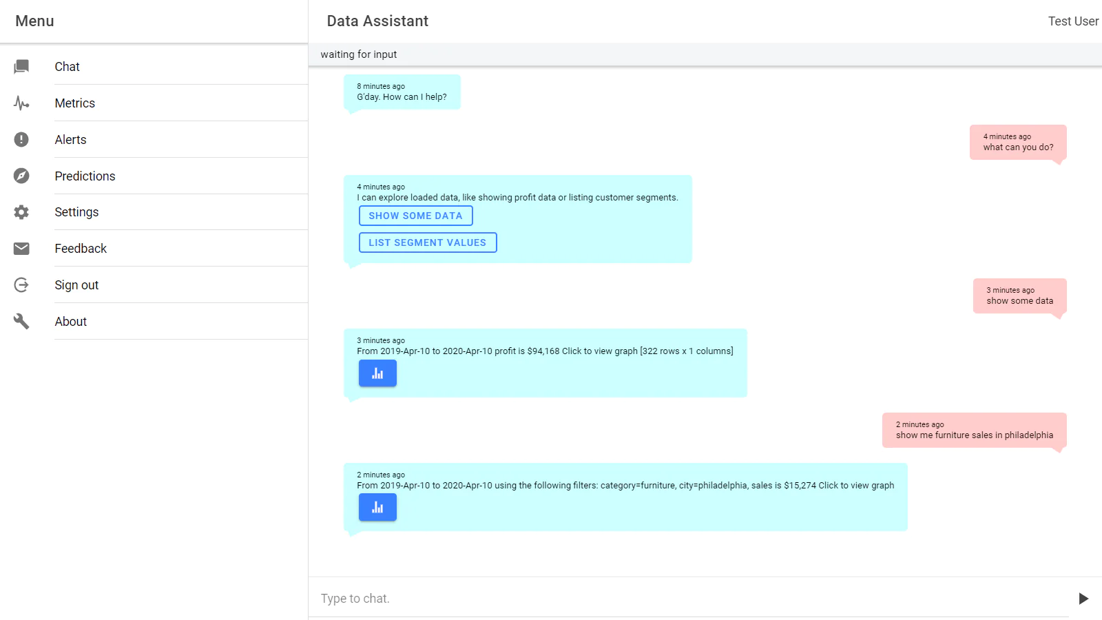1102x620 pixels.
Task: Click the Sign out icon
Action: 21,285
